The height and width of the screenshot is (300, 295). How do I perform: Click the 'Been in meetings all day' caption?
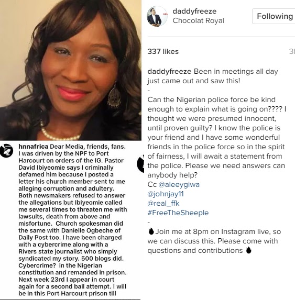click(x=213, y=76)
